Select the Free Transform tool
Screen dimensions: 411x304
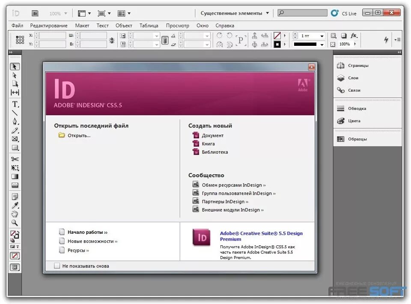(15, 168)
